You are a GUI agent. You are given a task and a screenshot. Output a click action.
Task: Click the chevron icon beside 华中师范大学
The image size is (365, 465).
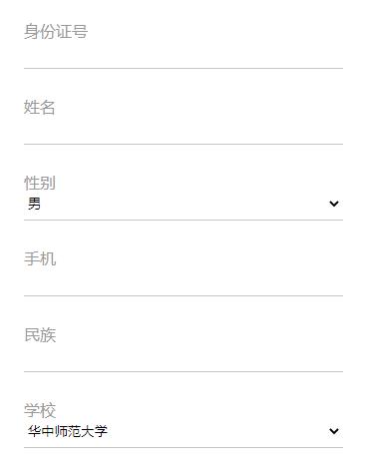pos(334,431)
